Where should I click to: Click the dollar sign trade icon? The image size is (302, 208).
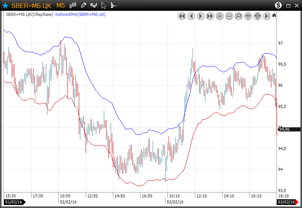click(x=279, y=5)
